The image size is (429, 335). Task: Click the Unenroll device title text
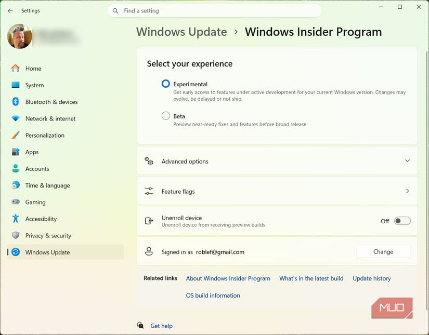181,218
